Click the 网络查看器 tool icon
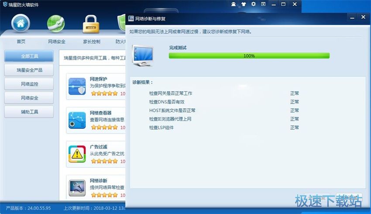 pyautogui.click(x=77, y=120)
